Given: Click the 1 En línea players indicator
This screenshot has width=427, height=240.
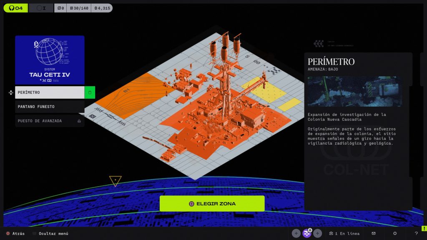Looking at the screenshot, I should [x=344, y=233].
